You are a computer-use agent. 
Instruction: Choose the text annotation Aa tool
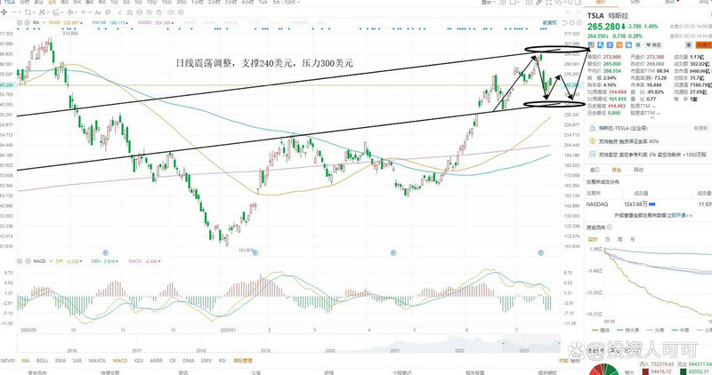point(98,12)
